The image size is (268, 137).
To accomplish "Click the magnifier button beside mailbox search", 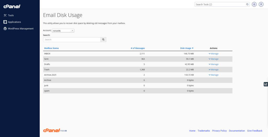I will [x=103, y=40].
